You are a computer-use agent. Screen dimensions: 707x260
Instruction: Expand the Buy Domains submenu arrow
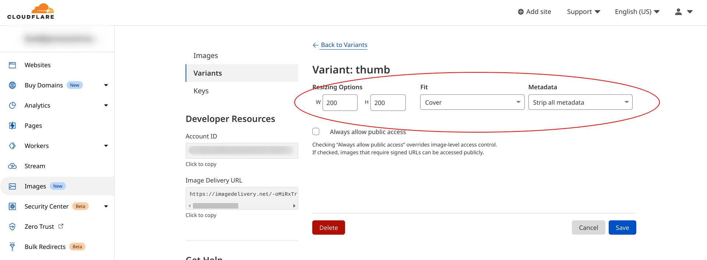click(106, 85)
